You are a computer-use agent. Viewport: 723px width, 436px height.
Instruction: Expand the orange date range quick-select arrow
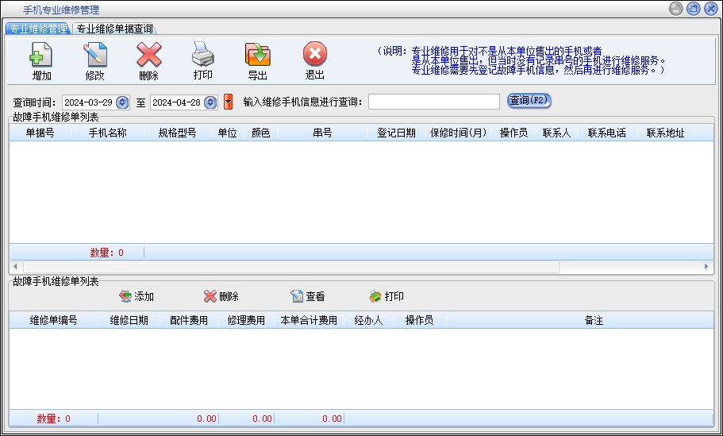229,102
